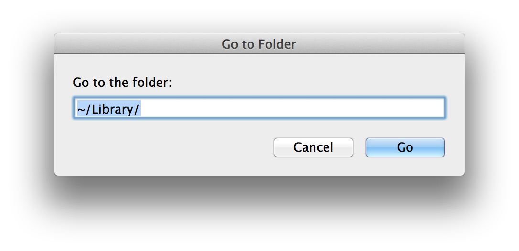
Task: Click the highlighted ~/Library/ text
Action: [108, 109]
